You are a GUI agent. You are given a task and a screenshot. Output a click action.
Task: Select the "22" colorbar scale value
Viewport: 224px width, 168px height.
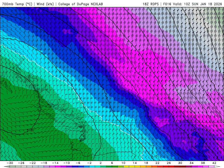(157, 163)
